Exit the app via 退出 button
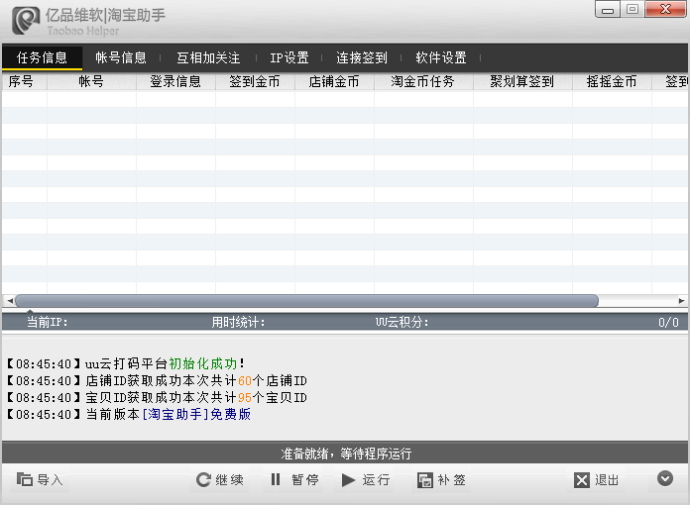The height and width of the screenshot is (505, 690). [x=597, y=480]
